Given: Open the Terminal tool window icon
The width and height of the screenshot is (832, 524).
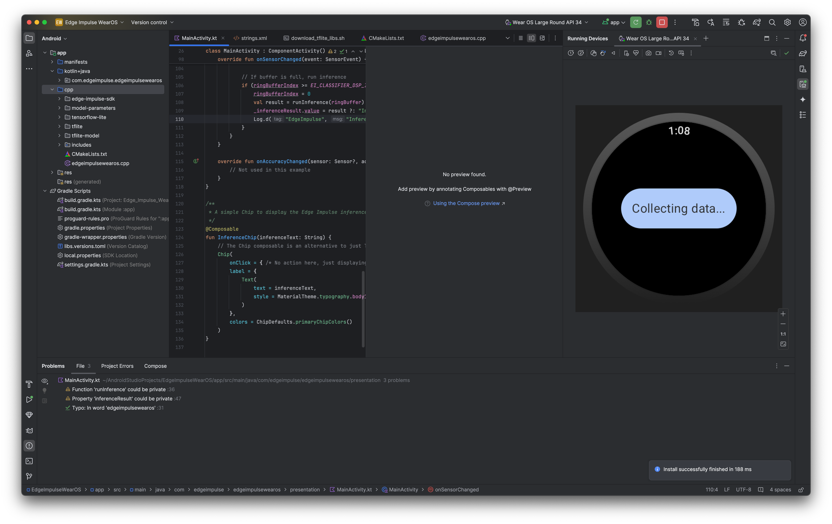Looking at the screenshot, I should coord(29,461).
